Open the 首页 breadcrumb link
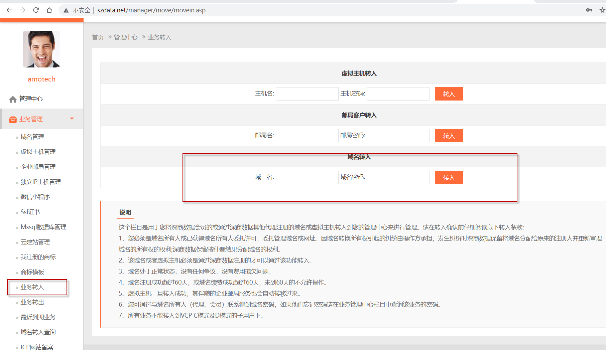The width and height of the screenshot is (606, 350). pos(97,37)
